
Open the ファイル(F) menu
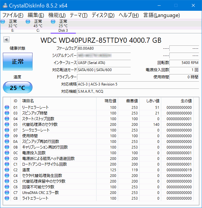coord(13,15)
